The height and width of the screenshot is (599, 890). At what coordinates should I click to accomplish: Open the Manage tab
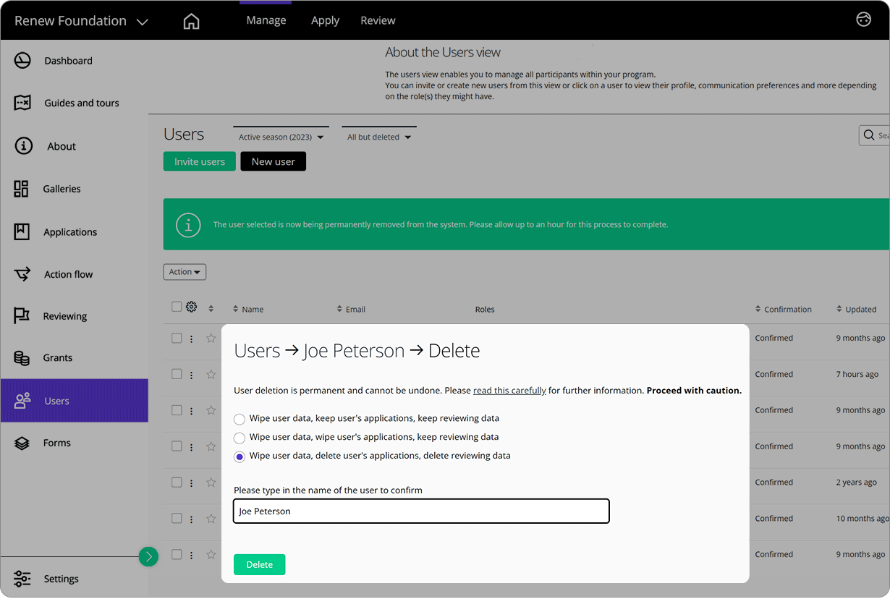[266, 20]
